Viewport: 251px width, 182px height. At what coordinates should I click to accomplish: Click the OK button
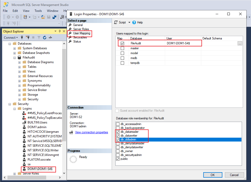click(x=213, y=175)
